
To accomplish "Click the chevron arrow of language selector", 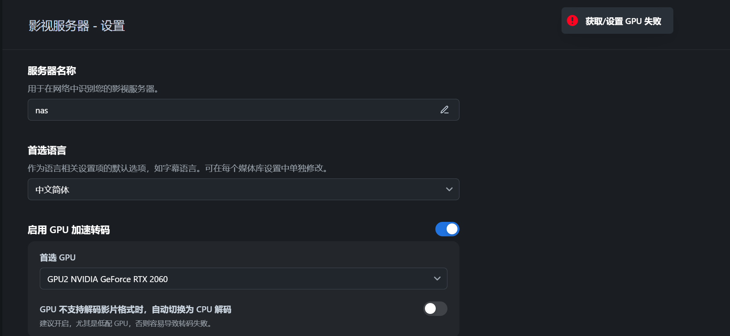I will [x=449, y=189].
